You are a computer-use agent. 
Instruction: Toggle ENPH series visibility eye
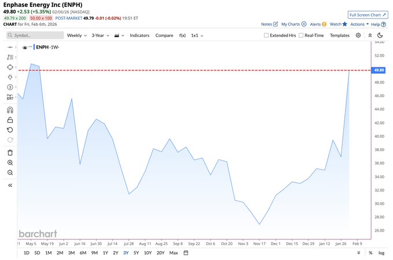pyautogui.click(x=25, y=47)
